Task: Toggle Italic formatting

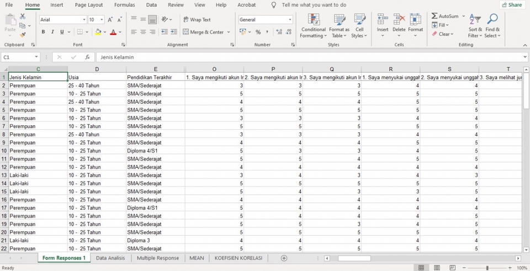Action: click(52, 32)
